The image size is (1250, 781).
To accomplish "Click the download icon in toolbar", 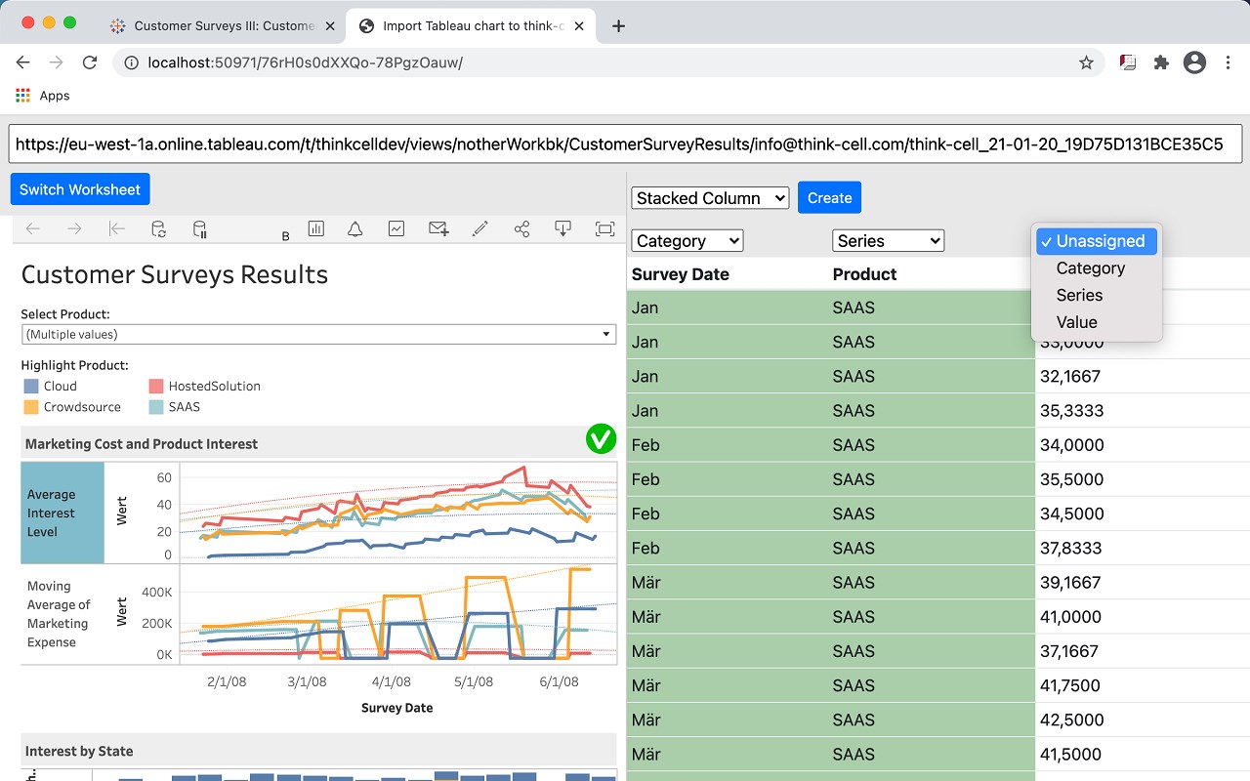I will (x=563, y=228).
